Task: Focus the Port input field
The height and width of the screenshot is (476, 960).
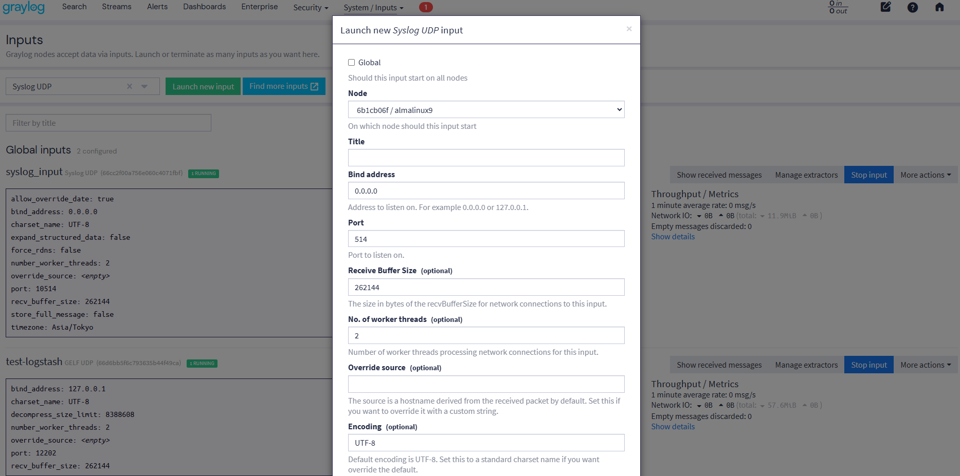Action: [486, 239]
